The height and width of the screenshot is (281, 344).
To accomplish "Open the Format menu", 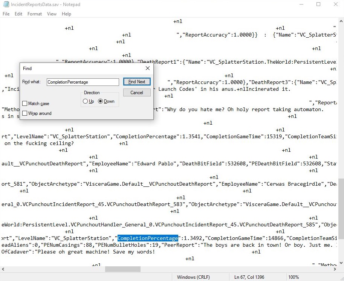I will point(34,14).
